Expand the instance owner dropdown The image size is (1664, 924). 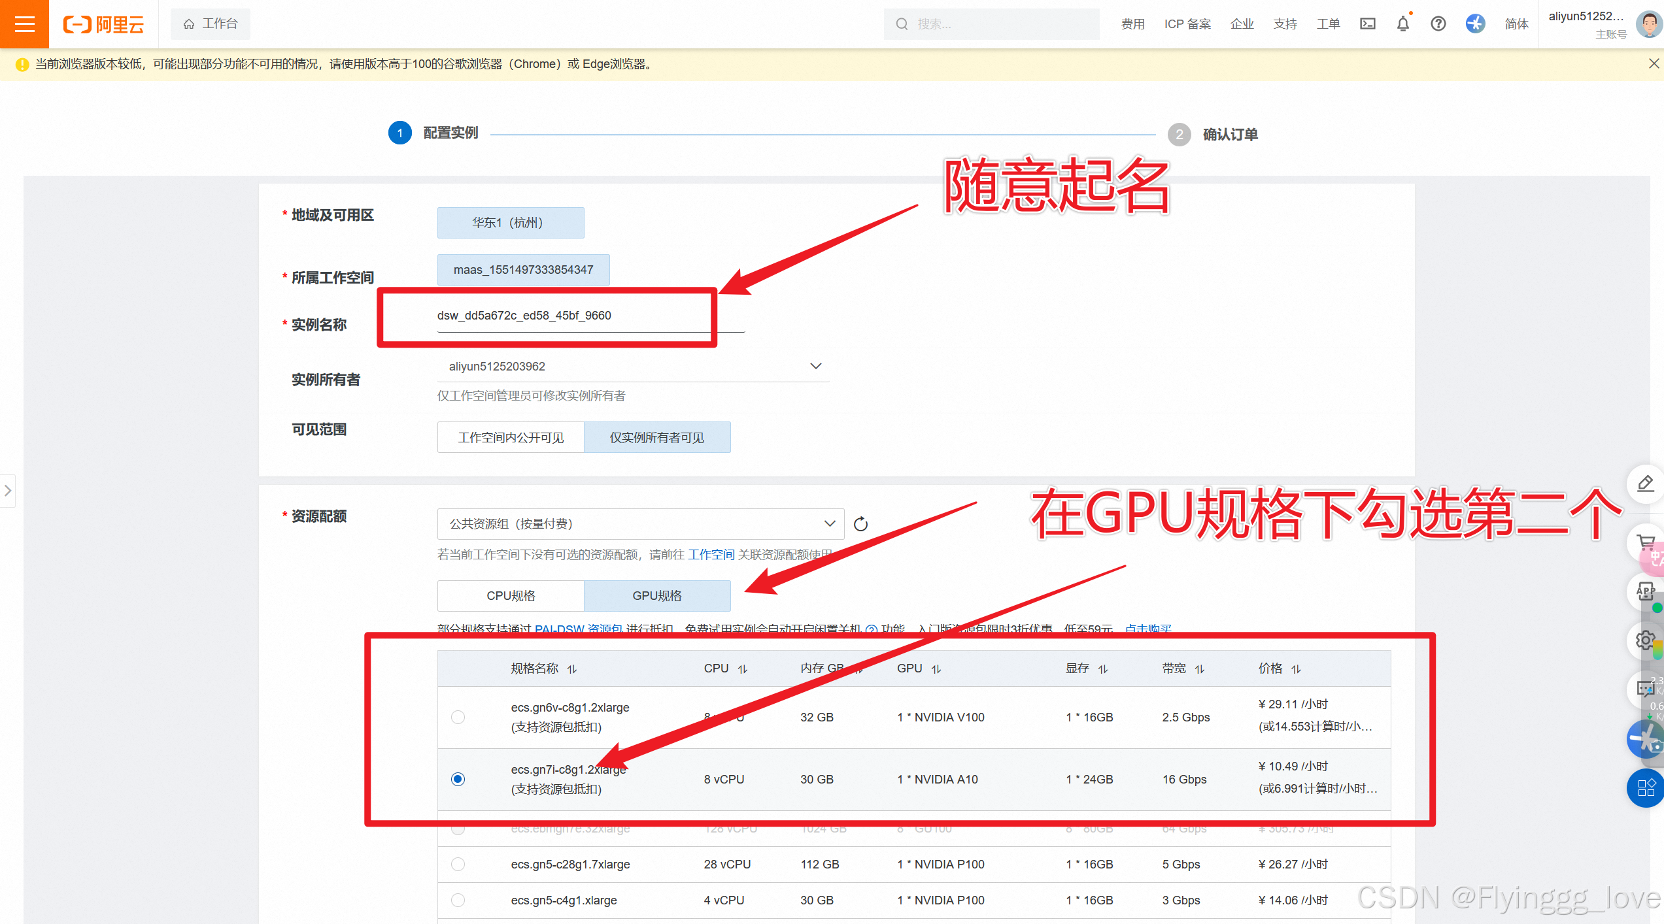(633, 367)
